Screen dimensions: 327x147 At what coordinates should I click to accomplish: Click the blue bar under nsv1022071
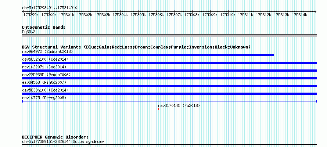pyautogui.click(x=169, y=71)
